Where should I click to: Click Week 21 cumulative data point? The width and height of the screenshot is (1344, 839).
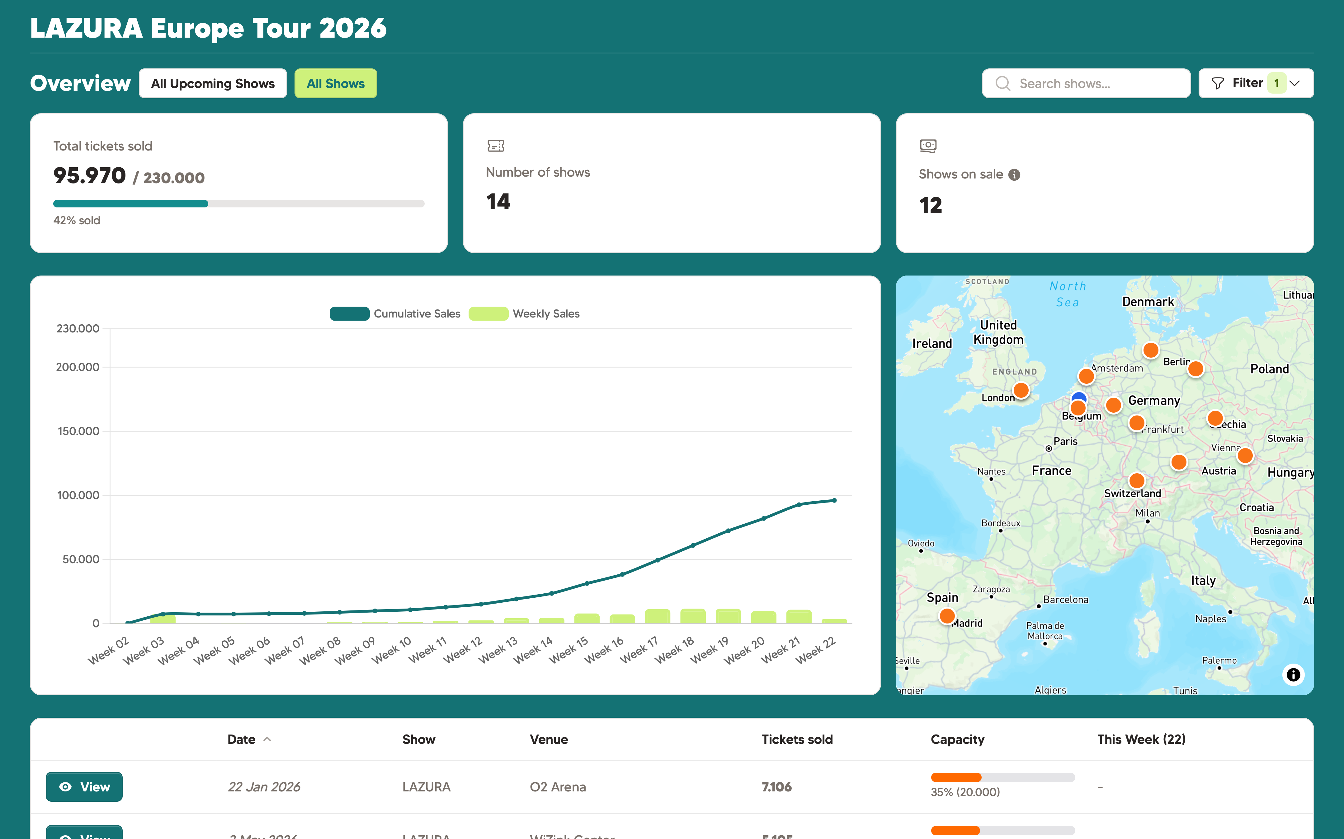[x=799, y=504]
